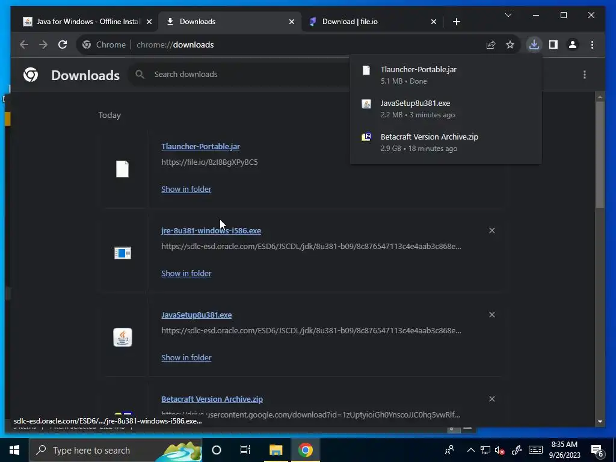Close the Downloads tab

292,22
